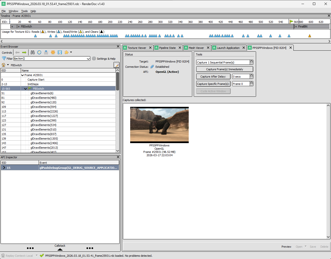Click the clock timing icon for actions
The width and height of the screenshot is (331, 259).
click(x=39, y=52)
